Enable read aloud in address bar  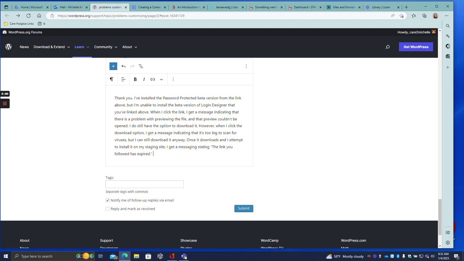tap(393, 16)
